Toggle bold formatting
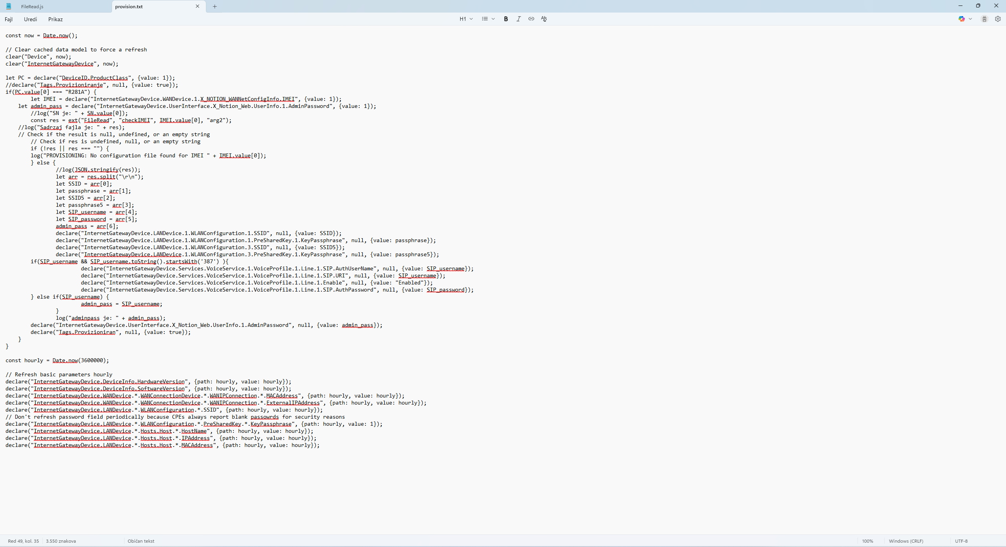Screen dimensions: 1006x547 click(x=506, y=19)
